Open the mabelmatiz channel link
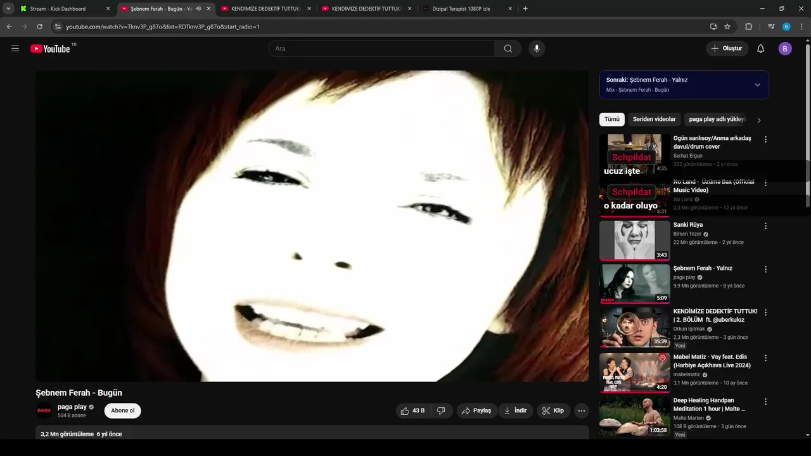Viewport: 811px width, 456px height. tap(686, 374)
